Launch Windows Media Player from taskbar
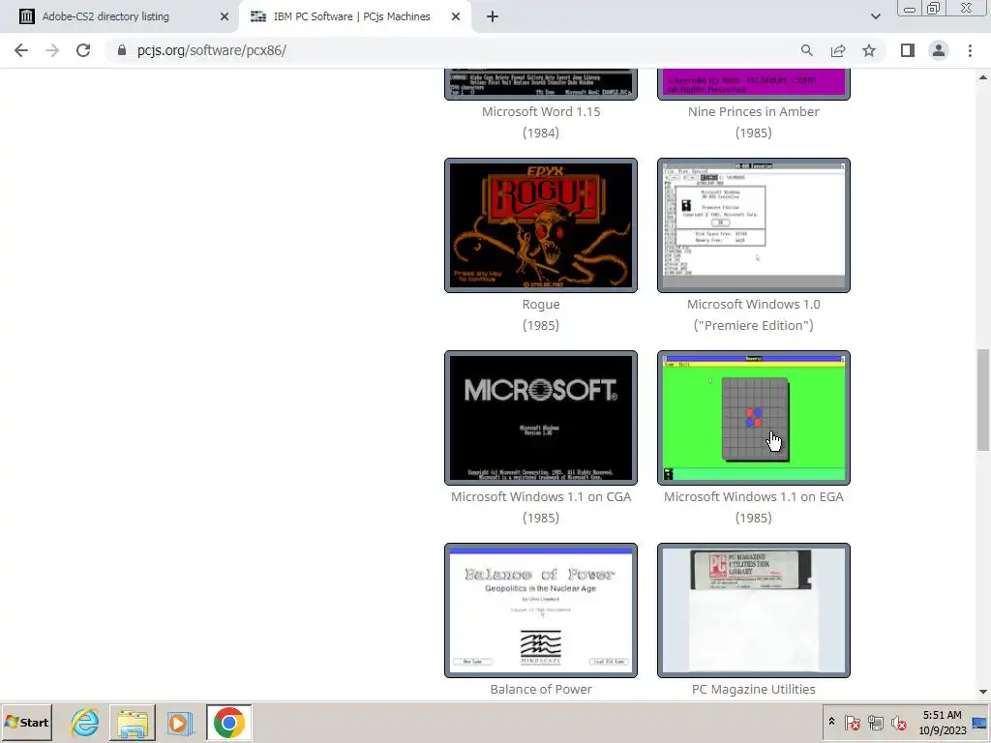The image size is (991, 743). pos(179,722)
